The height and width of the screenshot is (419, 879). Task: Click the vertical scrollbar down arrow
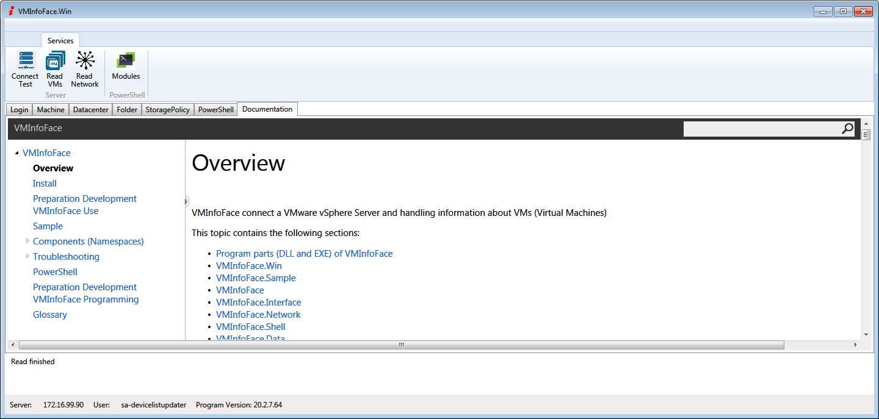coord(866,334)
